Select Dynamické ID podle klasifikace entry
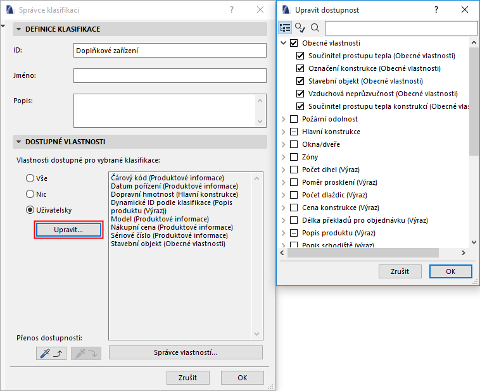 point(172,207)
